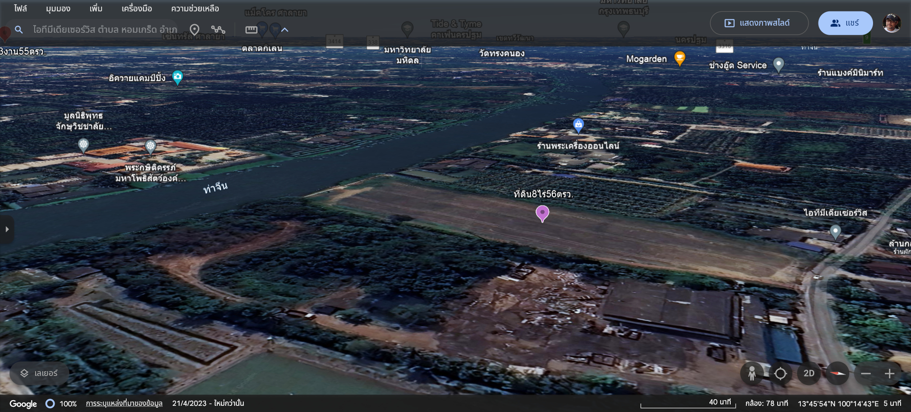911x412 pixels.
Task: Click the add placemark pin tool
Action: click(195, 29)
